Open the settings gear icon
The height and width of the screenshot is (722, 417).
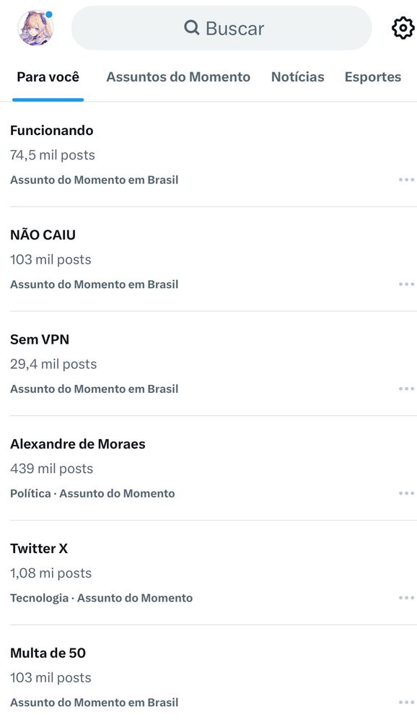tap(403, 28)
